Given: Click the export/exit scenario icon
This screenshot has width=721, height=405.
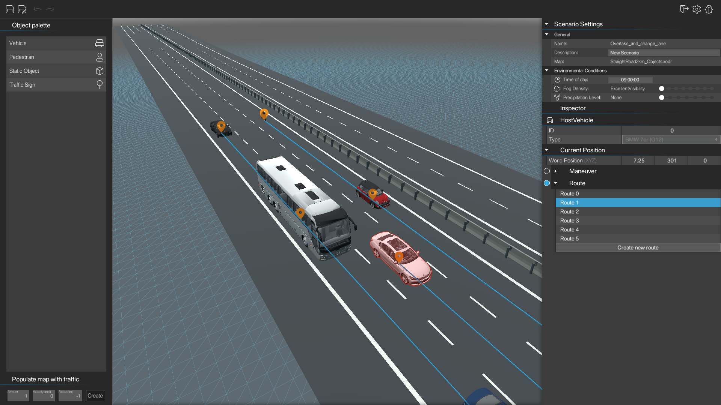Looking at the screenshot, I should coord(684,9).
